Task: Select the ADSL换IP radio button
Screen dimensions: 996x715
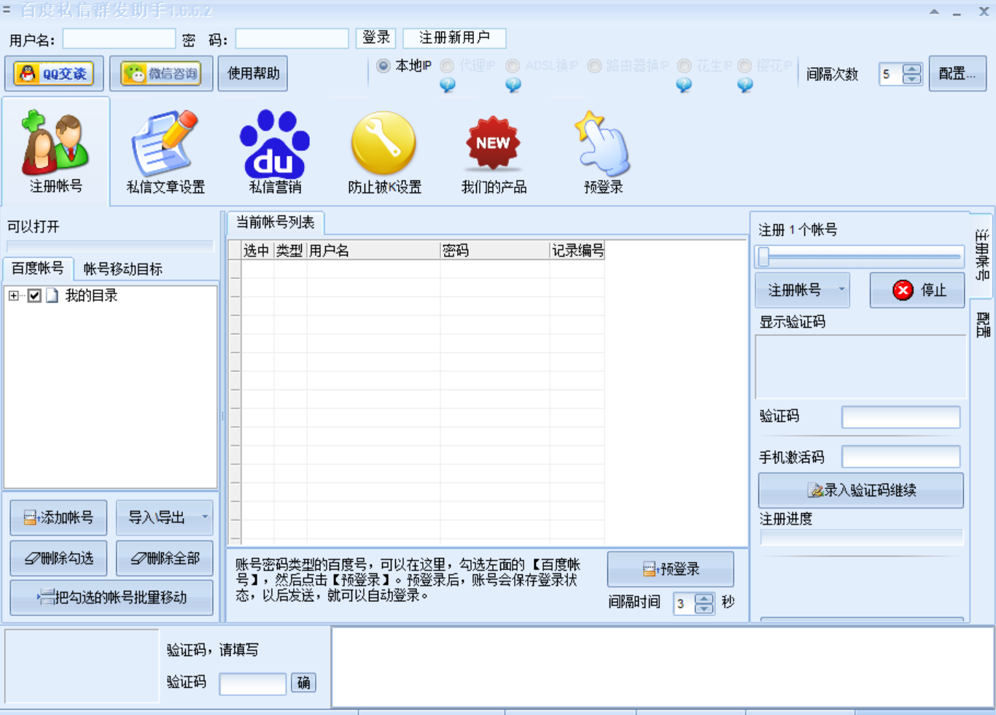Action: 513,66
